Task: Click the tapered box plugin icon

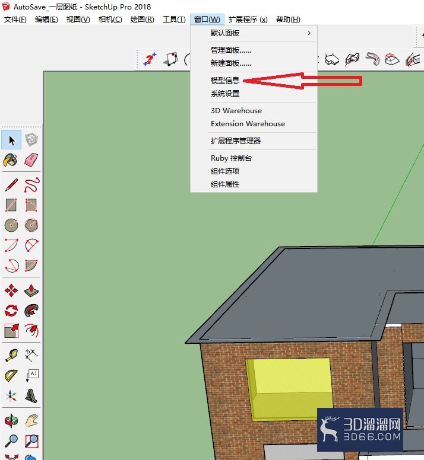Action: pyautogui.click(x=393, y=59)
